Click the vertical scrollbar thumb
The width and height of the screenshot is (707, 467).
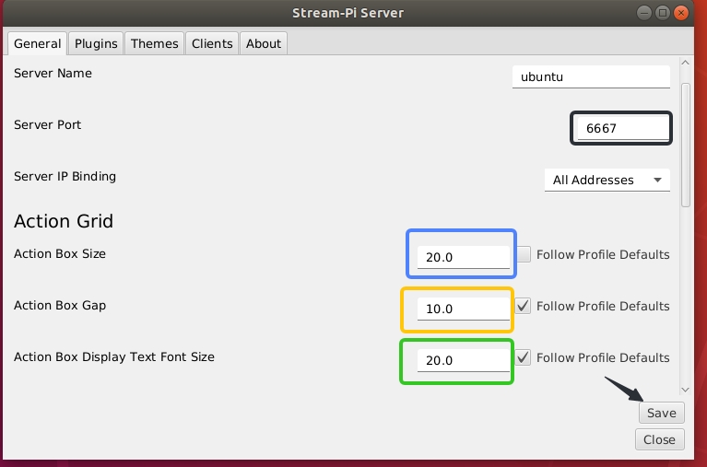(686, 146)
